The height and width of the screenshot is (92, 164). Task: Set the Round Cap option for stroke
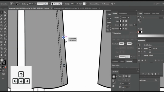click(x=124, y=21)
